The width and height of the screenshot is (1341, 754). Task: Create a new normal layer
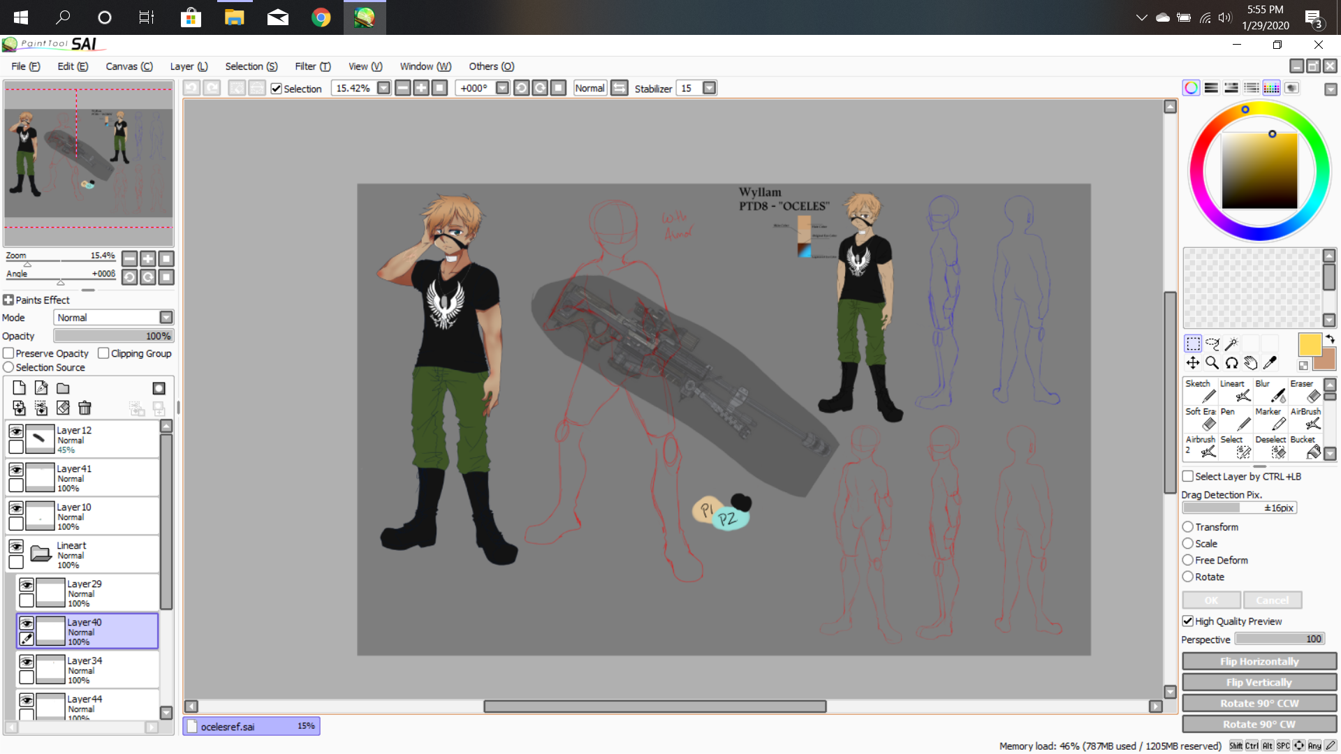20,388
